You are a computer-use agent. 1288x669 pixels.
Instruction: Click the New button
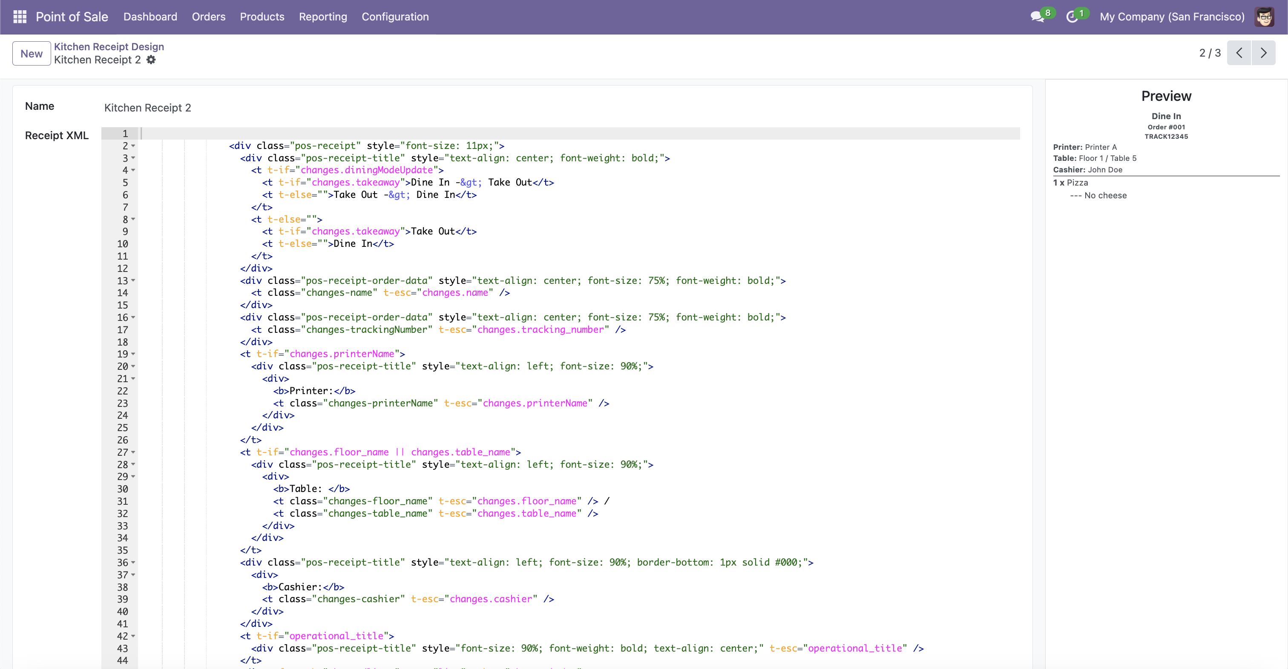pyautogui.click(x=32, y=54)
